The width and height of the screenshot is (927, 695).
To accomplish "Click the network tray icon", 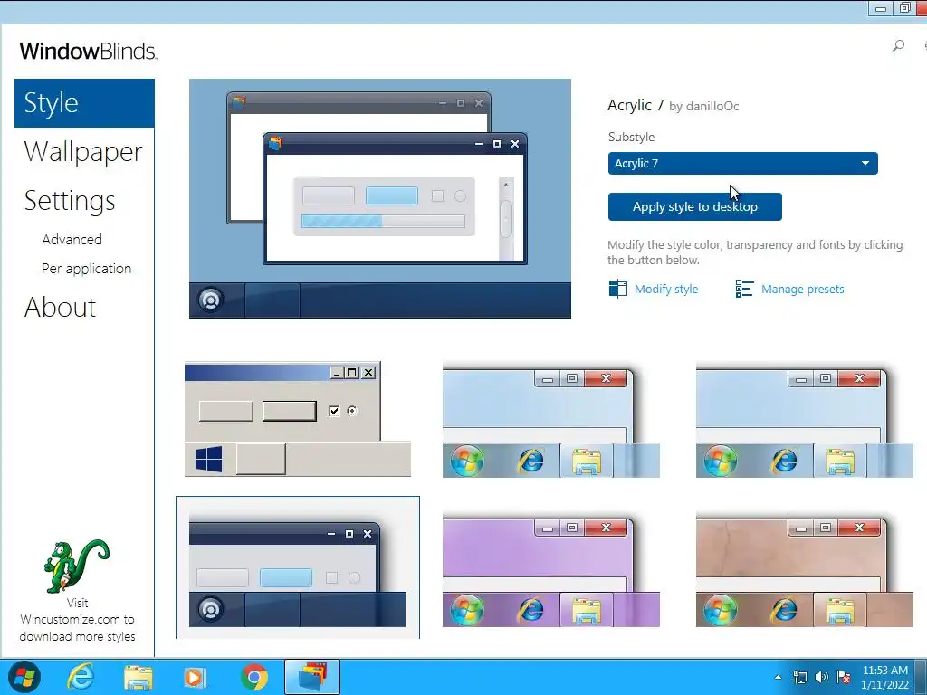I will click(800, 677).
